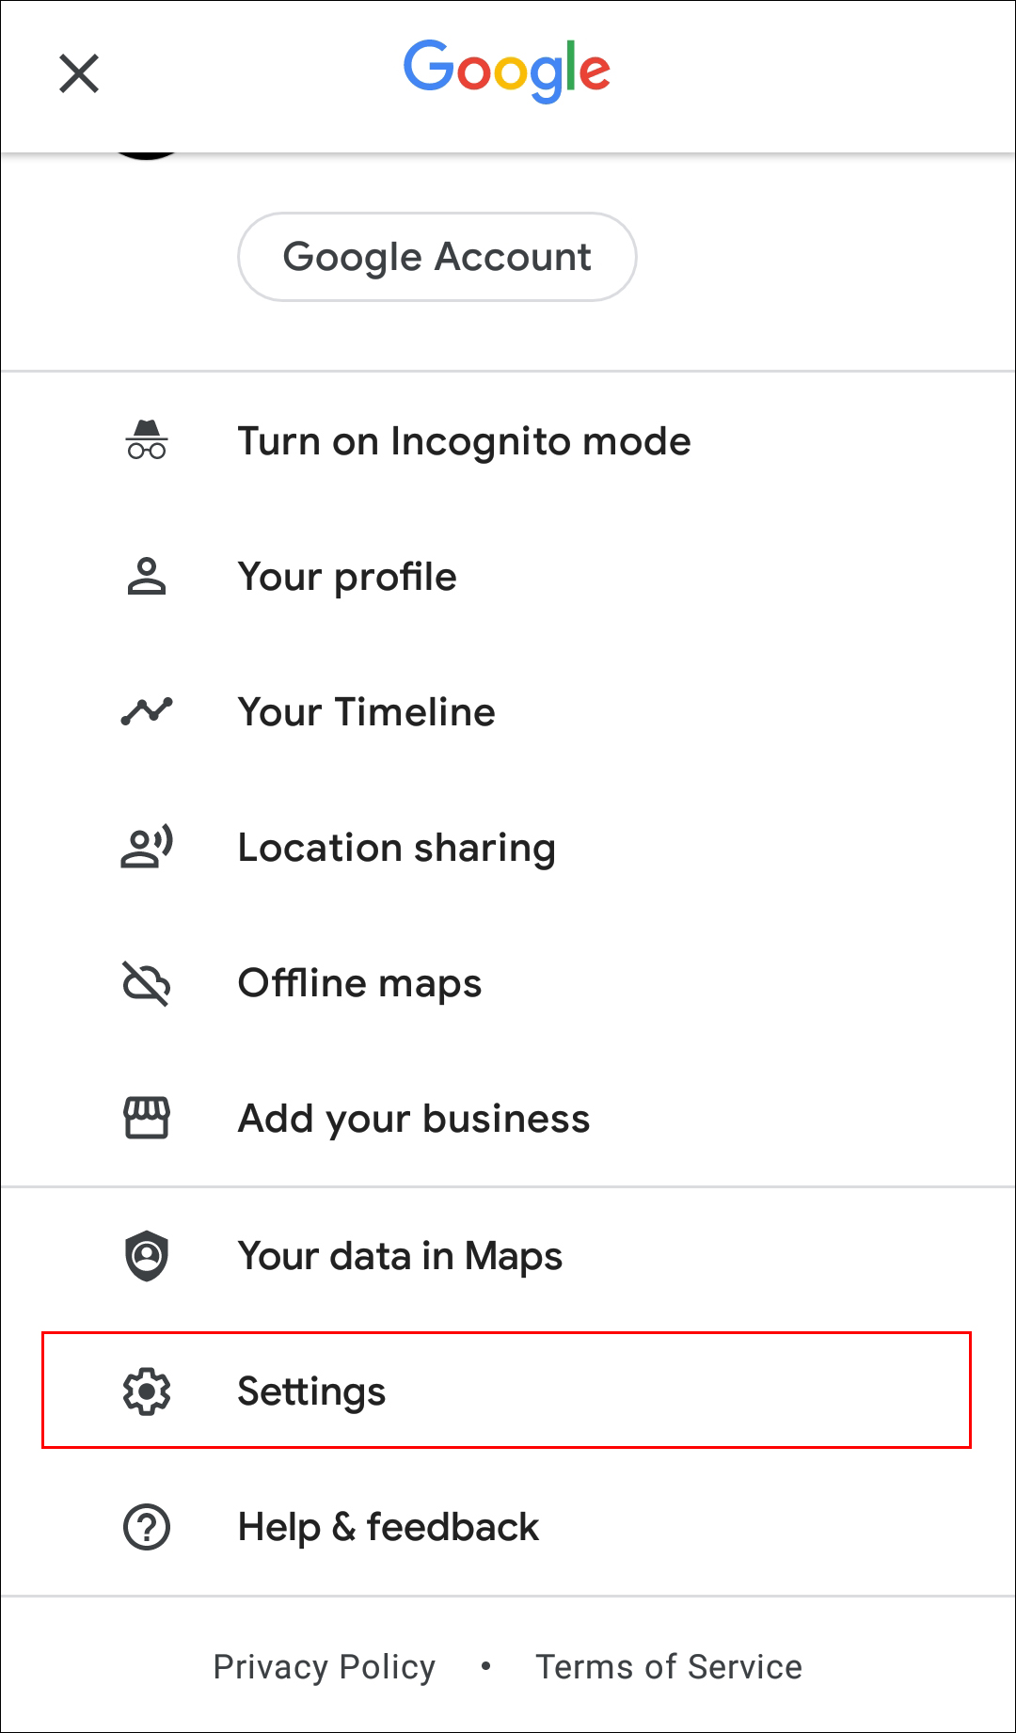
Task: Tap the Google logo
Action: 507,71
